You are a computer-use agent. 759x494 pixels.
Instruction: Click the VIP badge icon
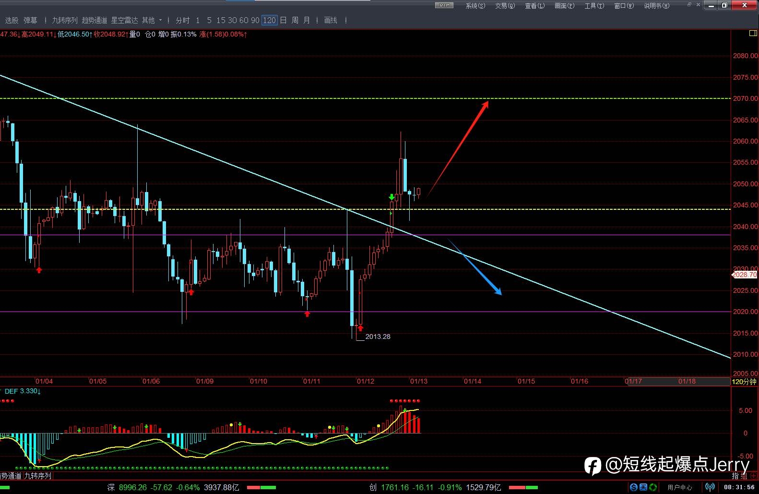[444, 5]
